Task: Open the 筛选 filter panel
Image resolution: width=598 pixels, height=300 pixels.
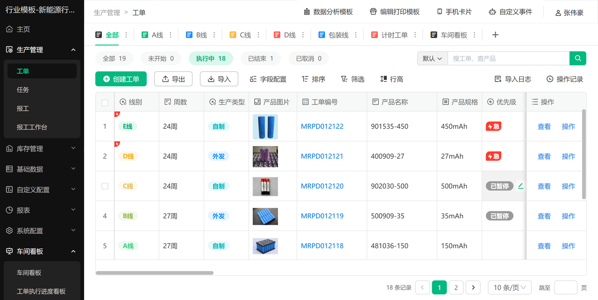Action: 352,79
